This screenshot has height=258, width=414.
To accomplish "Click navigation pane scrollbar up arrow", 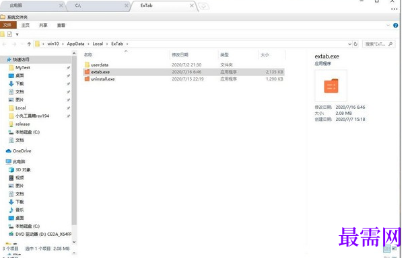I will tap(74, 54).
